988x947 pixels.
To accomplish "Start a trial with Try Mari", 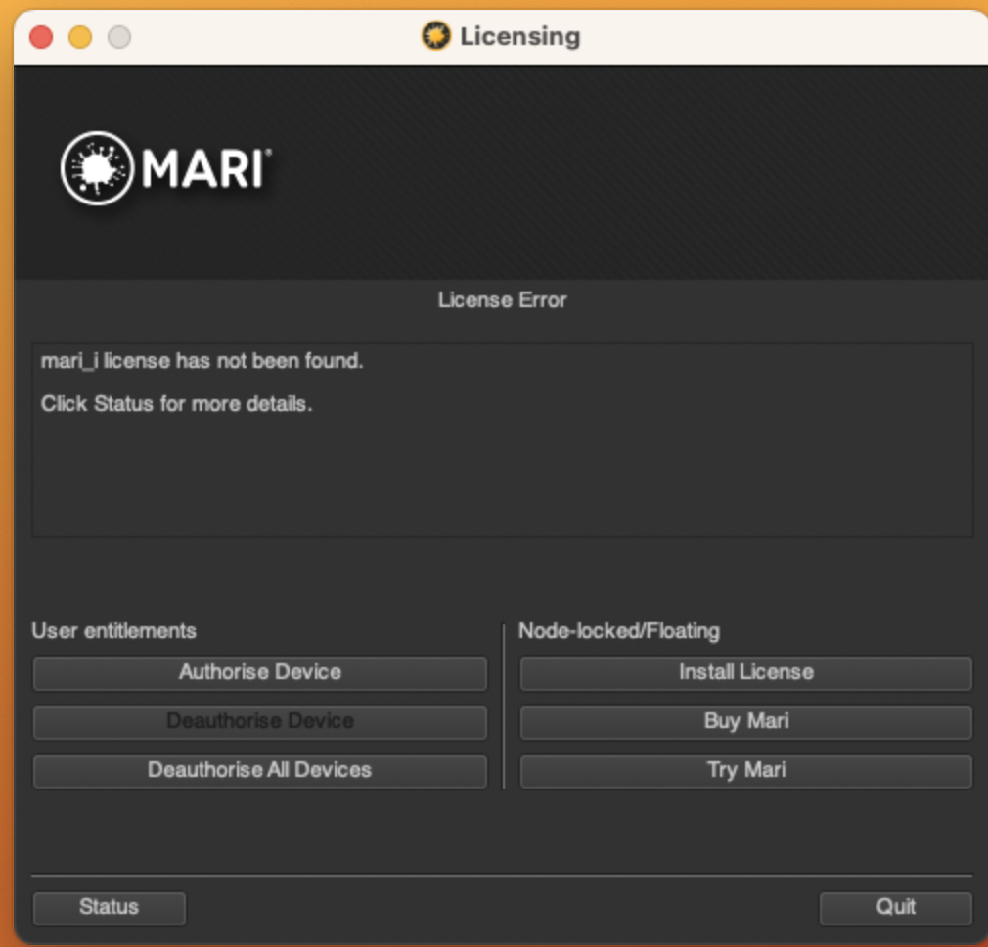I will coord(746,771).
